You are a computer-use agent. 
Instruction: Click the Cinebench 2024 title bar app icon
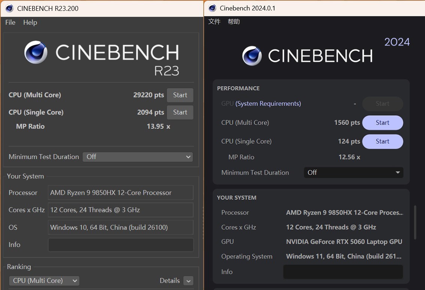point(212,8)
